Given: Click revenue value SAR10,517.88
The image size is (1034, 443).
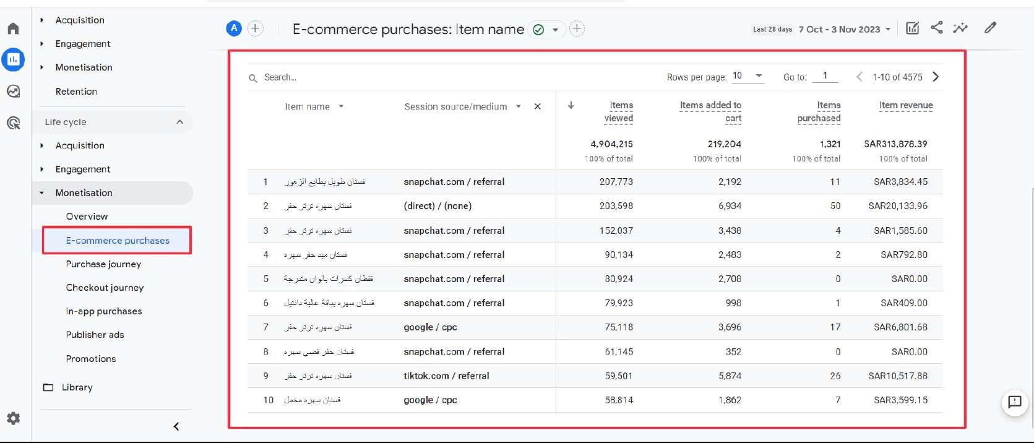Looking at the screenshot, I should coord(898,376).
